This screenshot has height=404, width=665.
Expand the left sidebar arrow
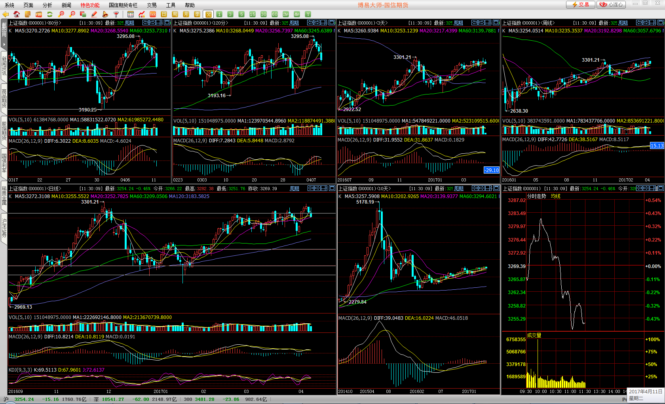(4, 44)
